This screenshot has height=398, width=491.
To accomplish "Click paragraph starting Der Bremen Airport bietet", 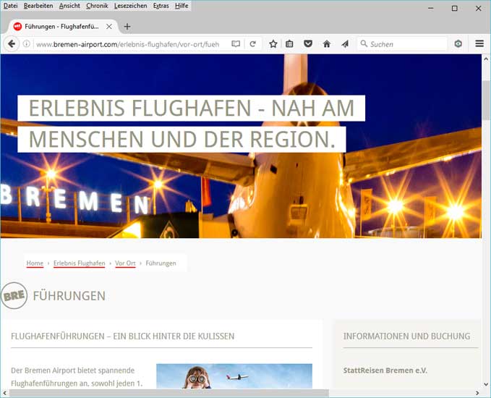I will 77,377.
